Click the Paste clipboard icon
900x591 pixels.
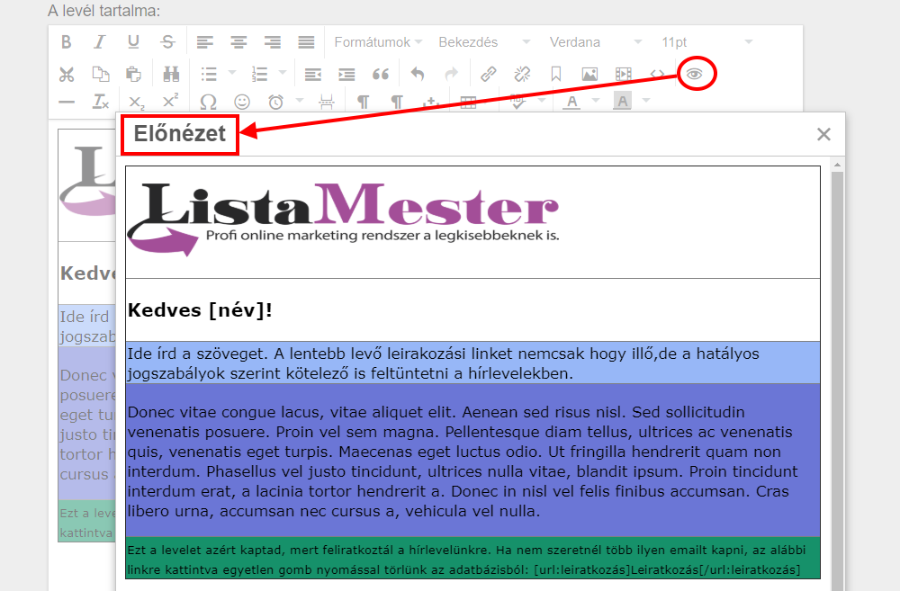134,74
